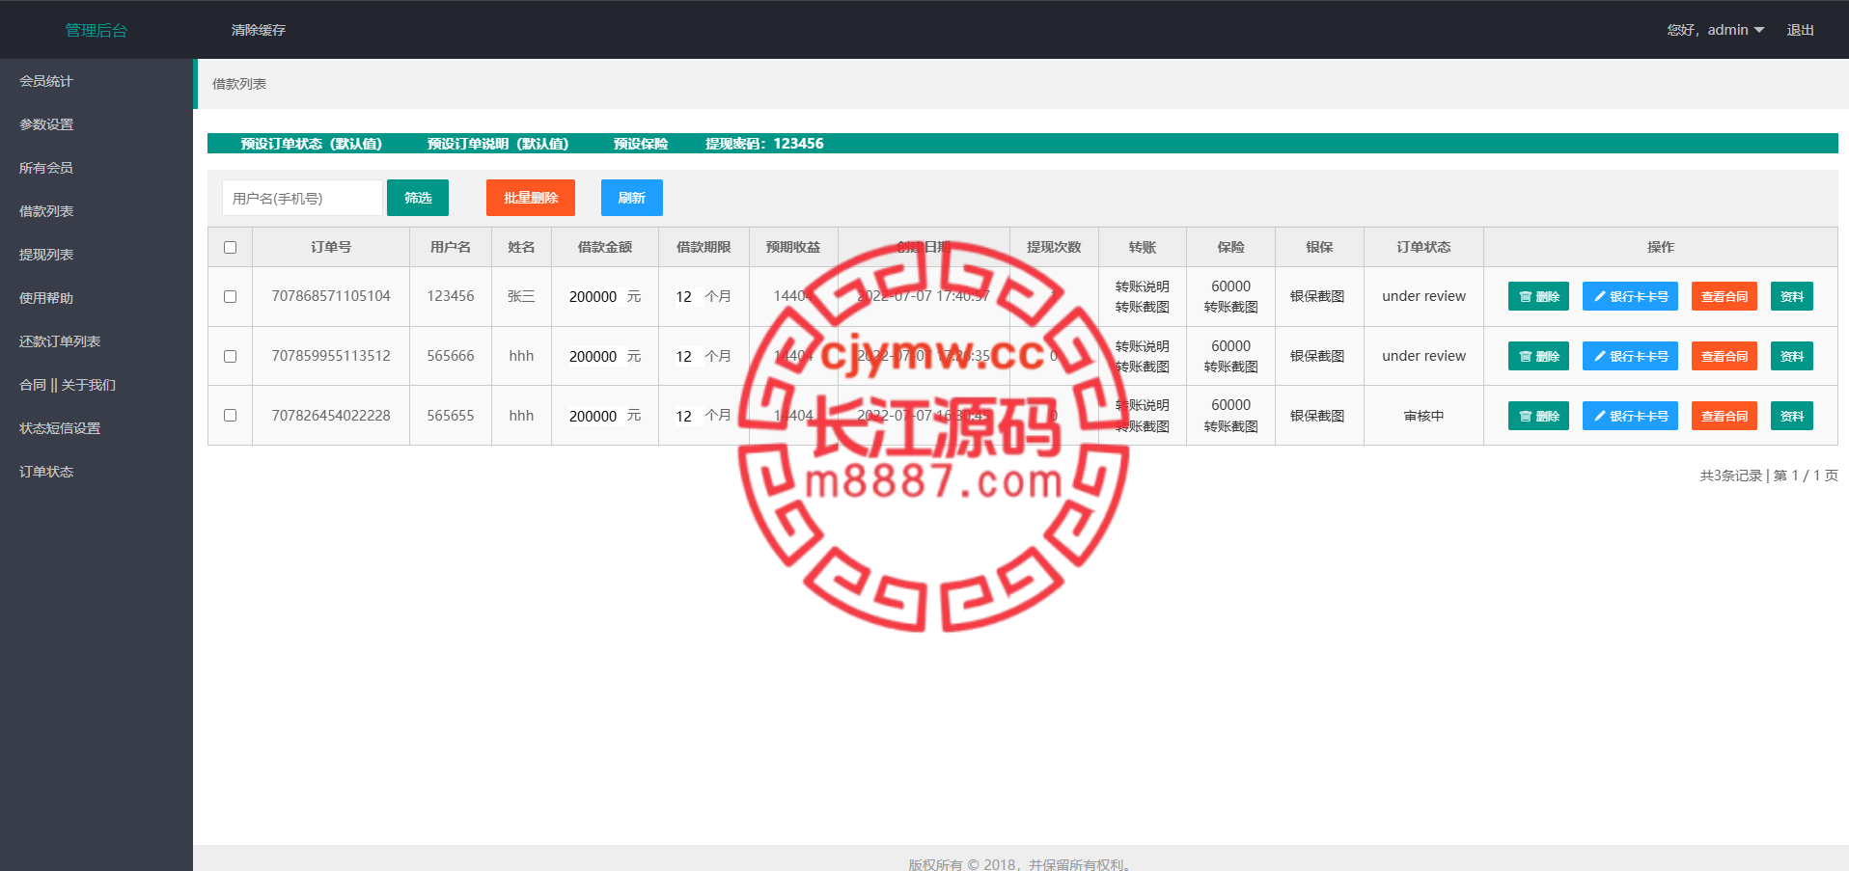Click the 管理后台 logo title

97,30
